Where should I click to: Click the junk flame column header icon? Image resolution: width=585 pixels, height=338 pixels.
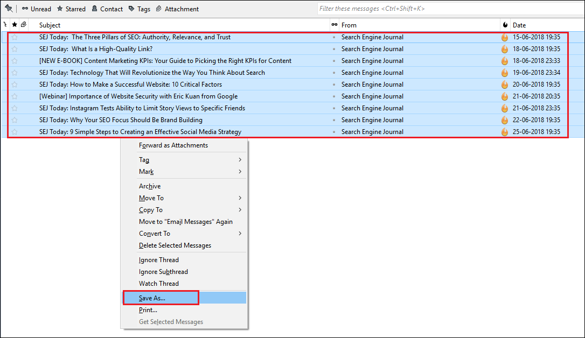[x=505, y=25]
